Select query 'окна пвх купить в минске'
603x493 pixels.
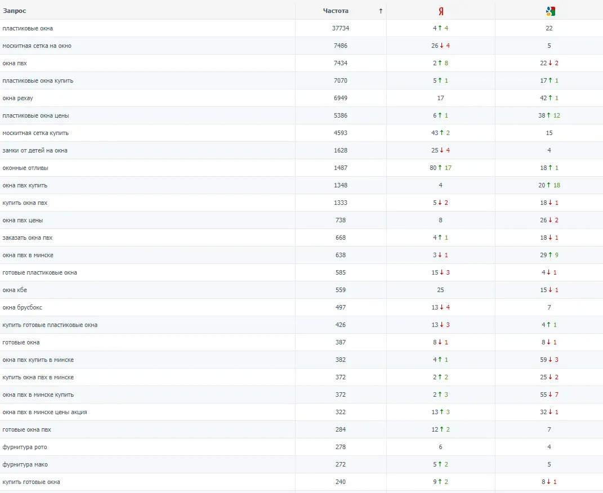pos(38,360)
